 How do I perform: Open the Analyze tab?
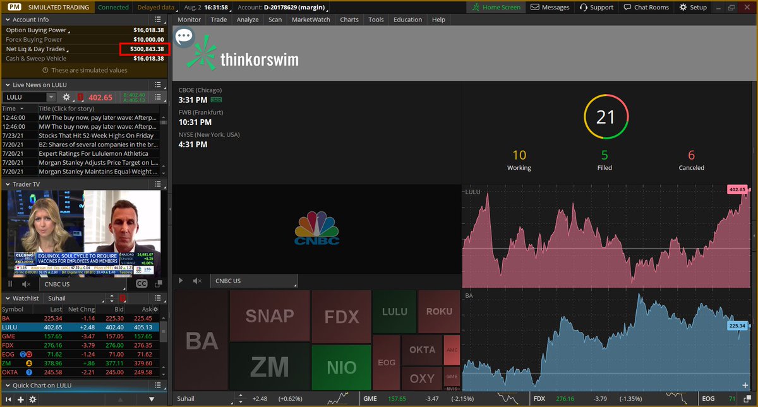click(x=248, y=20)
